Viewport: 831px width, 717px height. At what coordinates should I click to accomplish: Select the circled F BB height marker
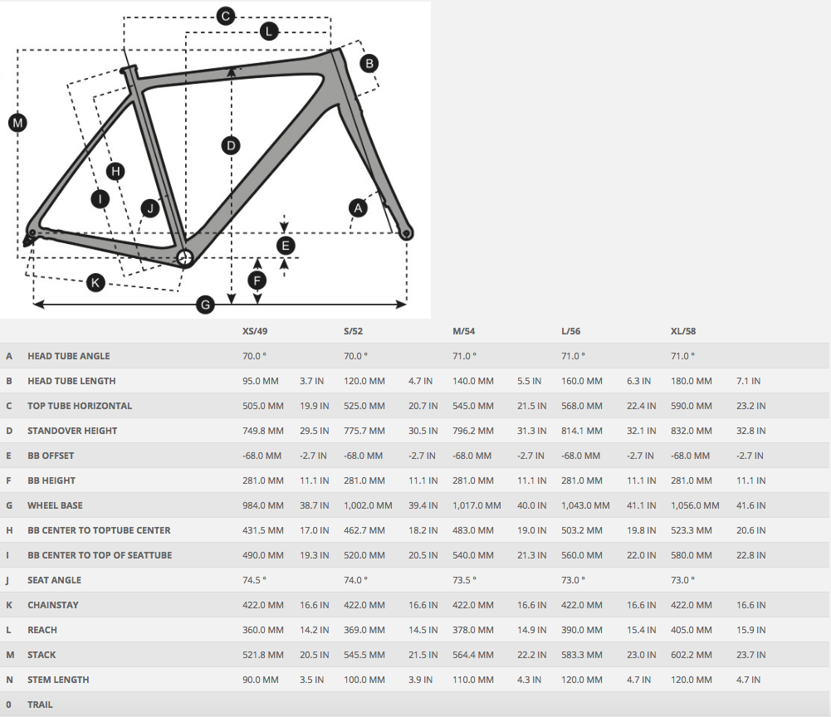257,280
